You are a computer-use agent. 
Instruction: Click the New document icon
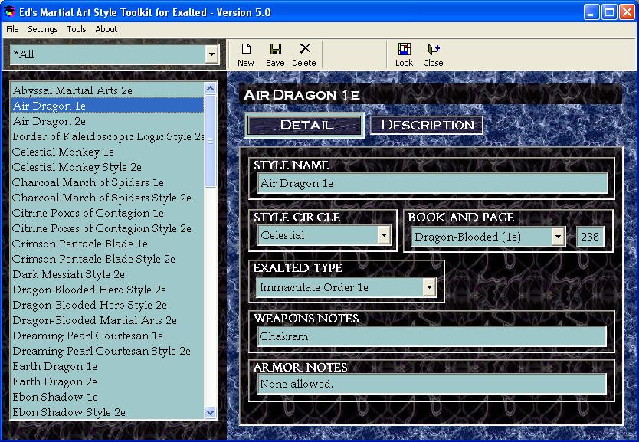(x=246, y=49)
